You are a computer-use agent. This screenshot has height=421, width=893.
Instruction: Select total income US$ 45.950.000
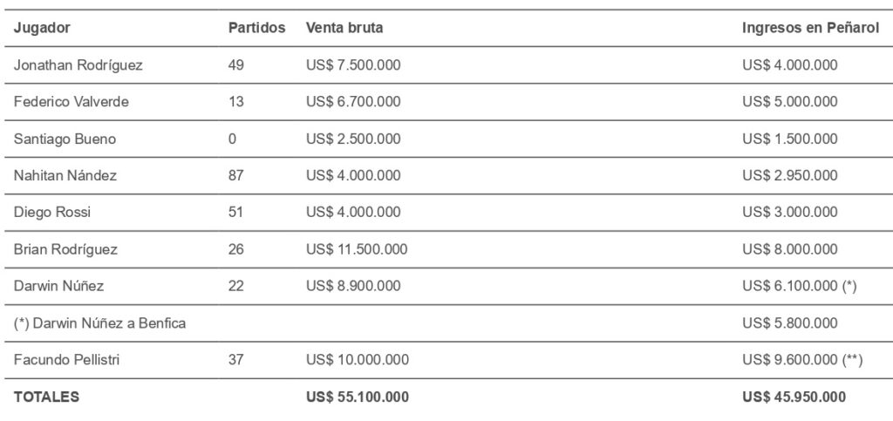point(794,397)
